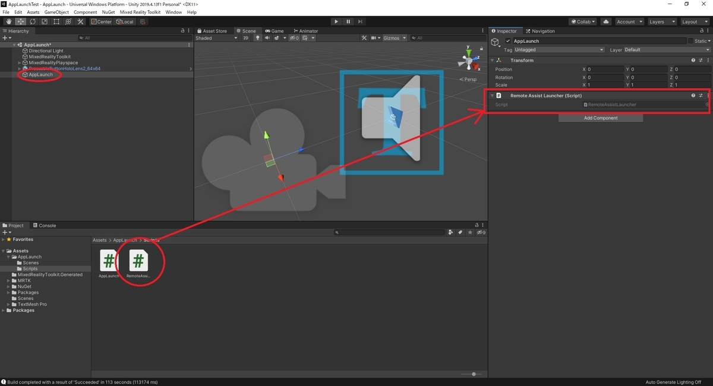Select the Scale tool
713x386 pixels.
click(x=44, y=21)
